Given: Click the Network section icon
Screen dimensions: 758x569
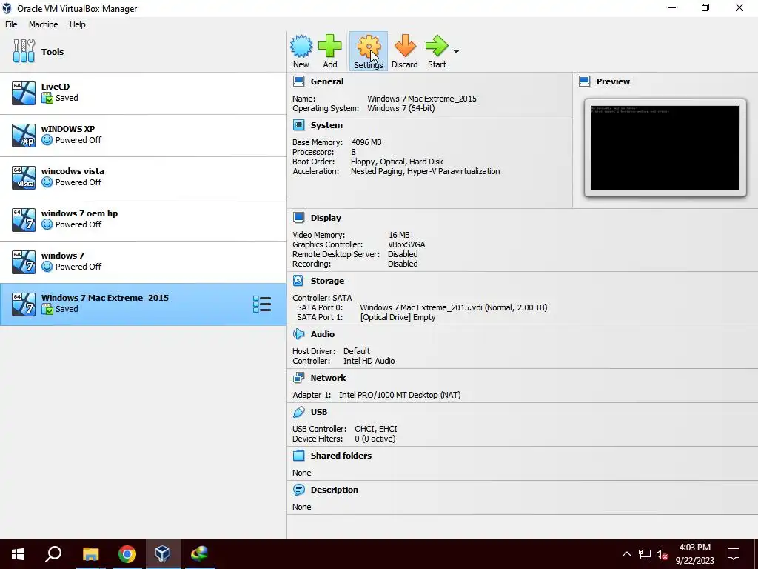Looking at the screenshot, I should coord(299,378).
